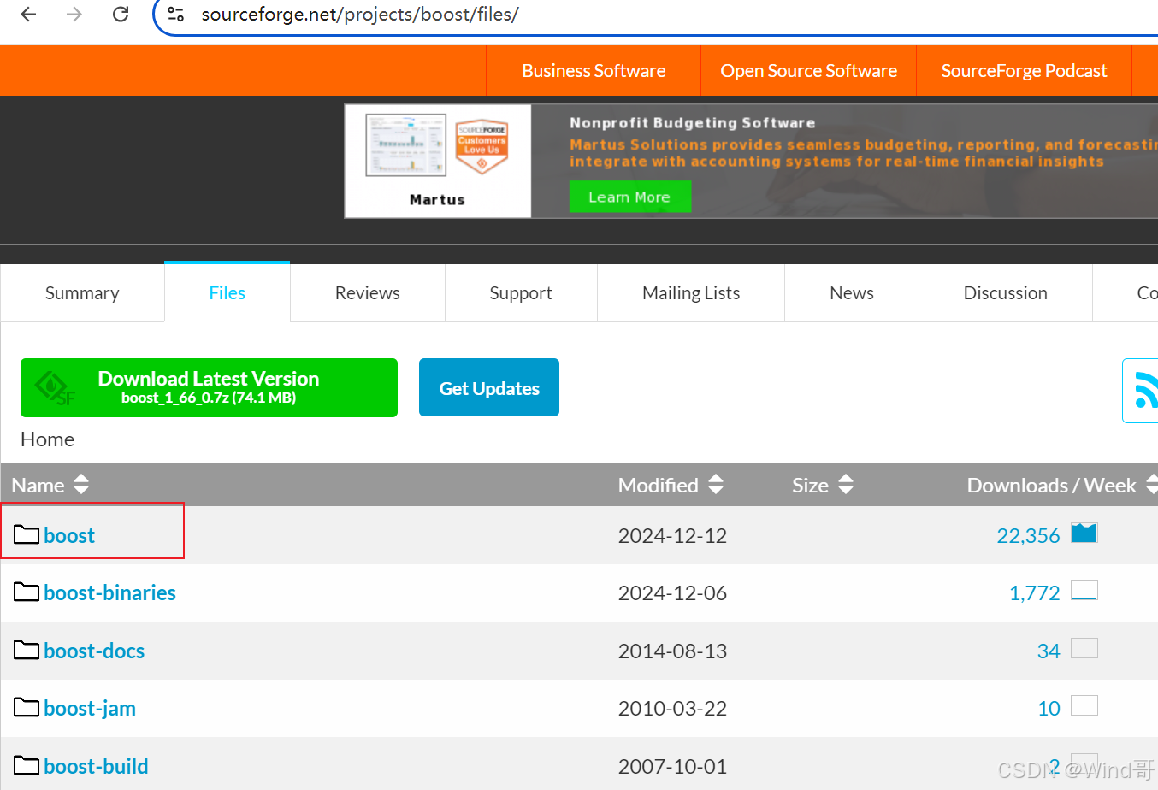The height and width of the screenshot is (790, 1158).
Task: Open the download trend chart beside 22,356
Action: pos(1084,533)
